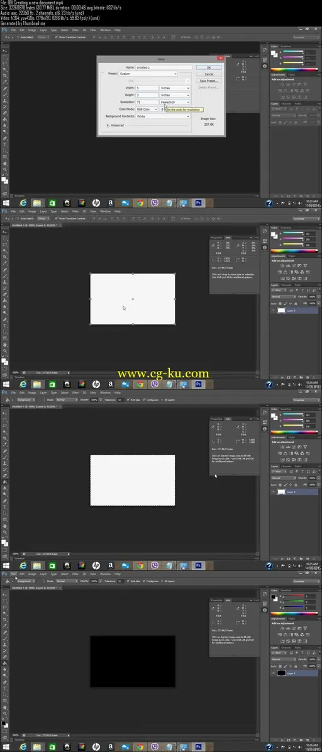The height and width of the screenshot is (752, 322).
Task: Open the Preset dropdown showing Custom
Action: pyautogui.click(x=148, y=74)
